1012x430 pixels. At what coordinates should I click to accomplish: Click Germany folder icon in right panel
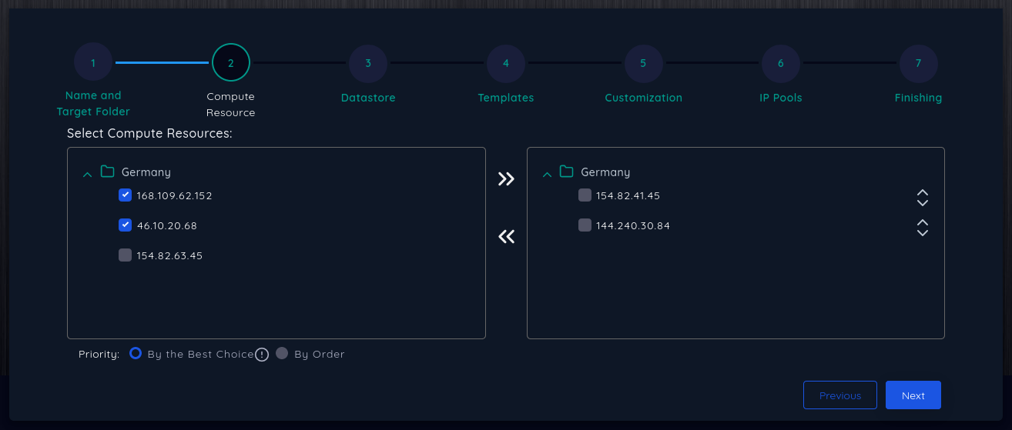pyautogui.click(x=567, y=172)
